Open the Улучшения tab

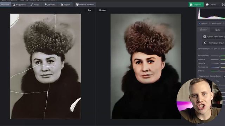[x=5, y=5]
